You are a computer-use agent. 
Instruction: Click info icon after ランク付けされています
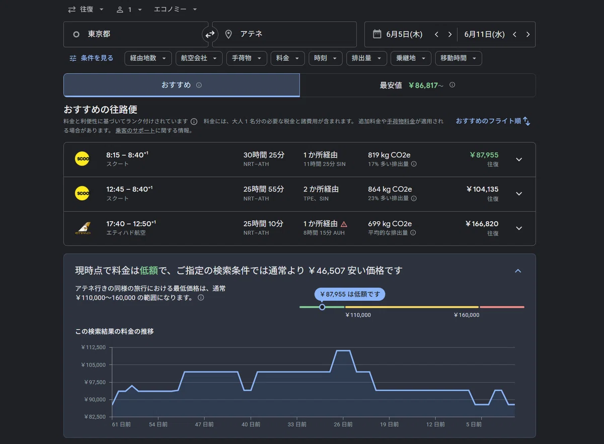coord(194,122)
